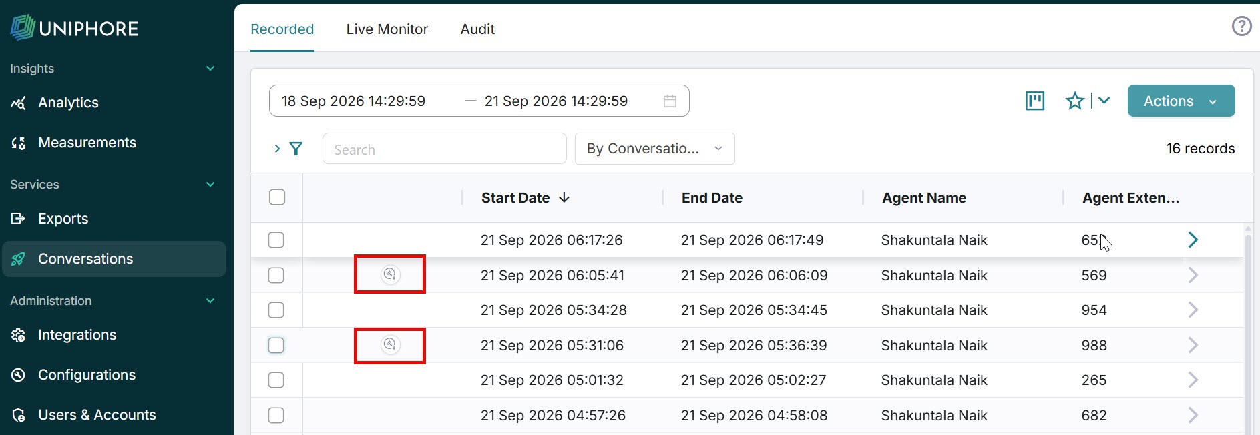Open the filter funnel icon
Image resolution: width=1260 pixels, height=435 pixels.
pos(296,149)
